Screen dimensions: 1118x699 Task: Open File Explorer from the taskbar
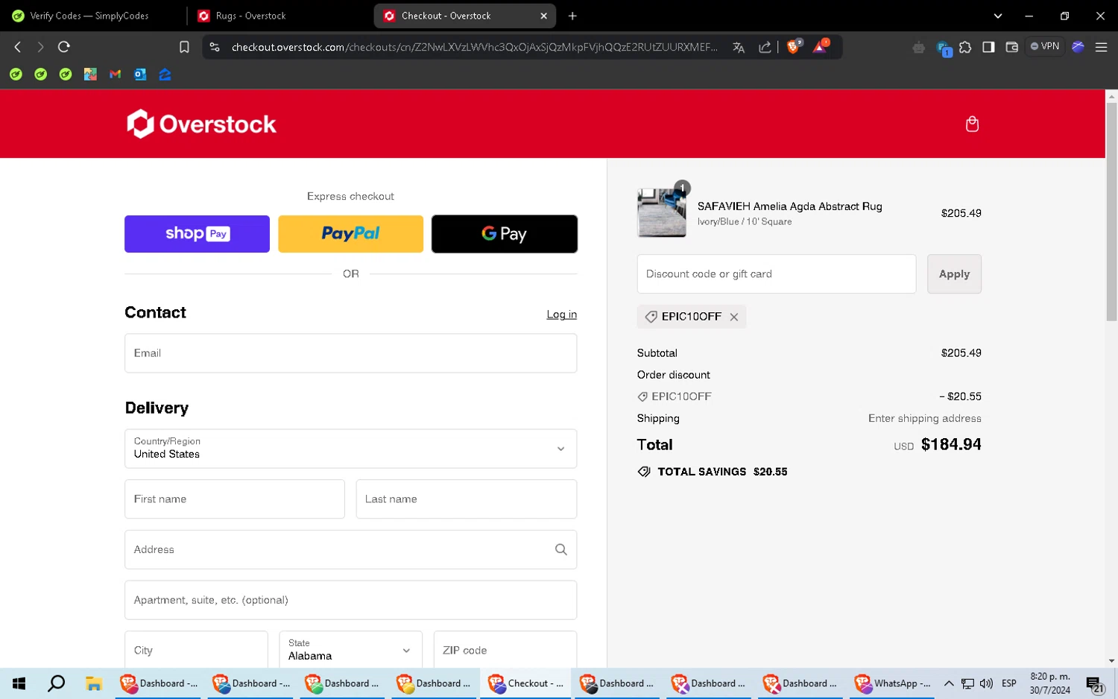pyautogui.click(x=93, y=683)
